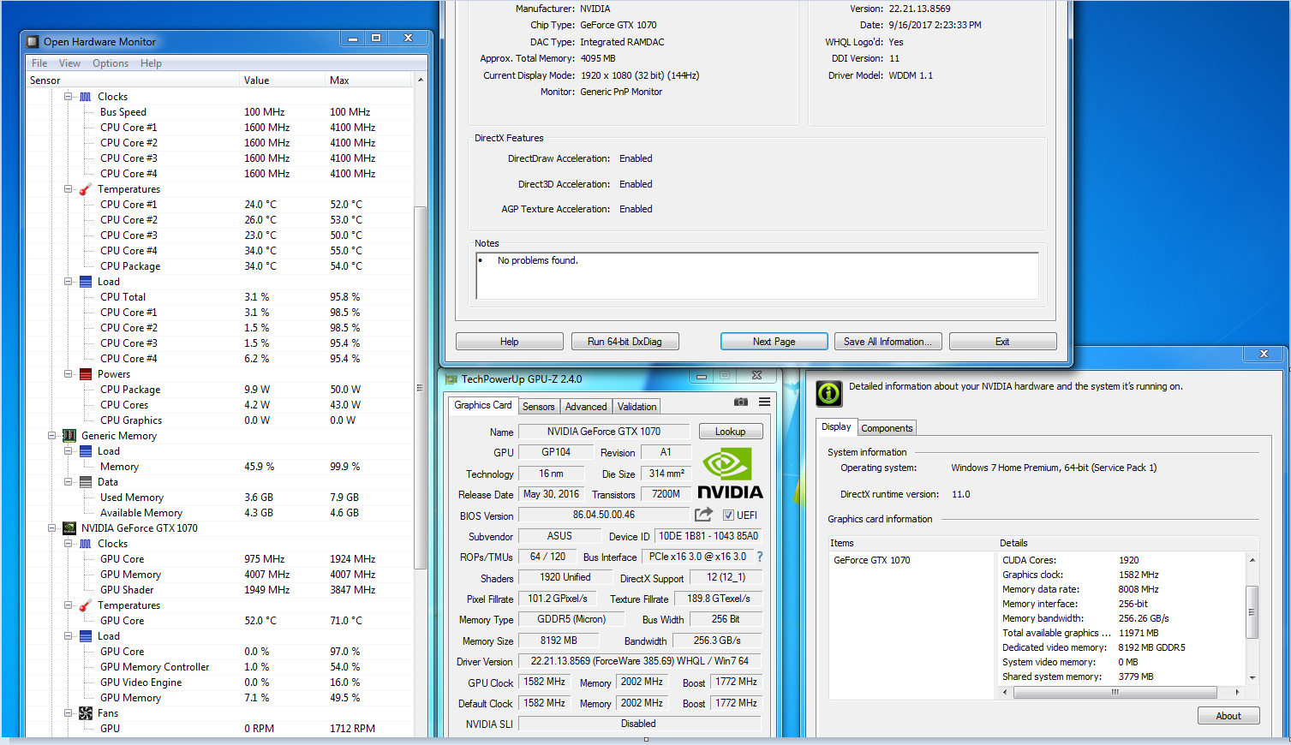1291x745 pixels.
Task: Open the Options menu in Open Hardware Monitor
Action: (111, 63)
